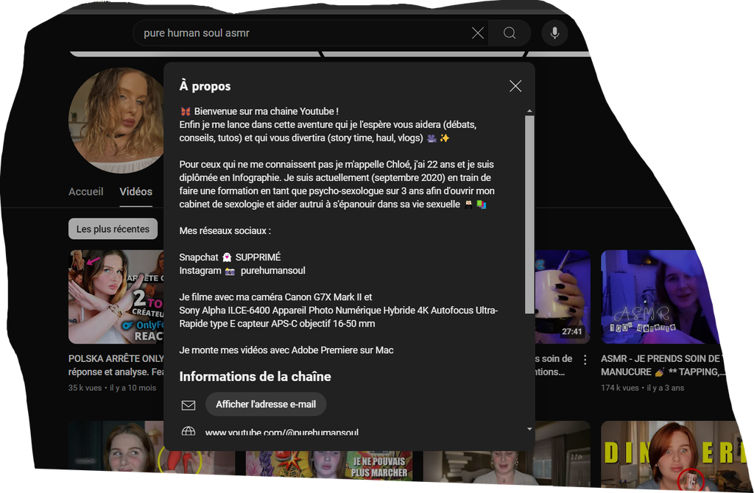Image resolution: width=754 pixels, height=493 pixels.
Task: Click the channel profile picture
Action: 116,120
